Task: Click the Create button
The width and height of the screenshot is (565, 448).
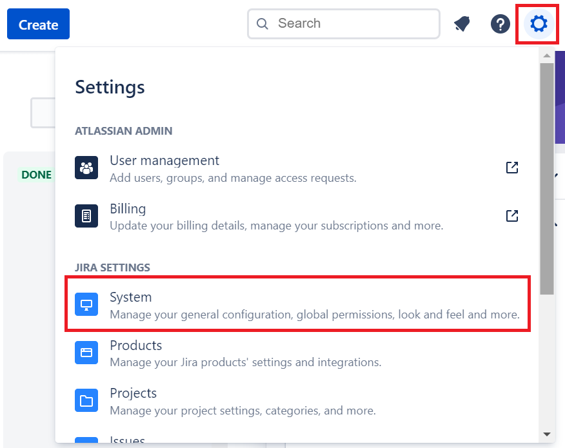Action: tap(38, 24)
